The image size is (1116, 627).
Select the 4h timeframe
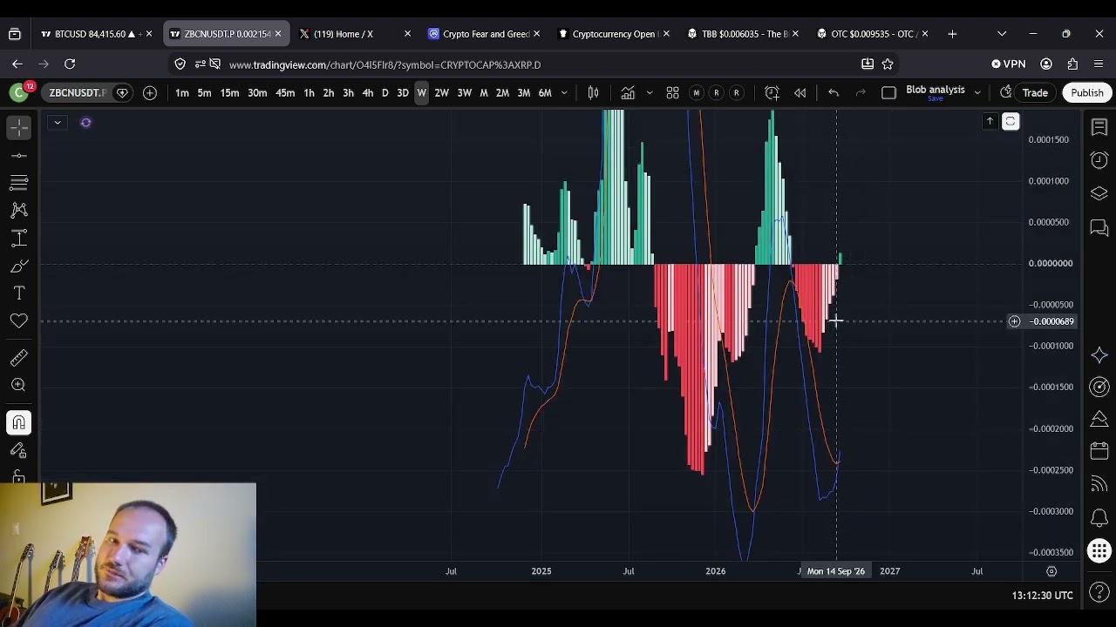(x=367, y=92)
